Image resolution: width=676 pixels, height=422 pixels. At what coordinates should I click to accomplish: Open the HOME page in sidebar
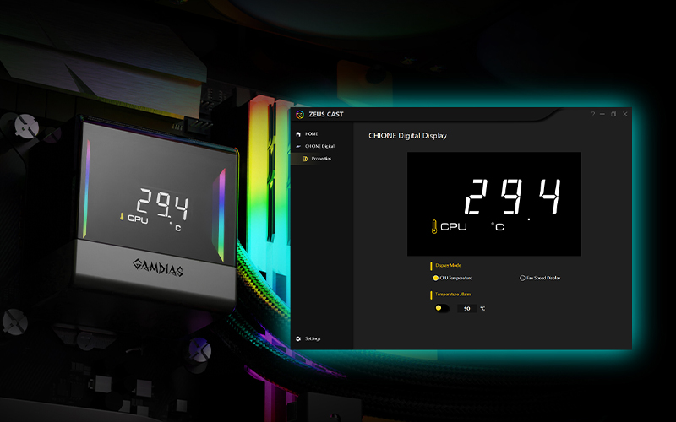307,134
